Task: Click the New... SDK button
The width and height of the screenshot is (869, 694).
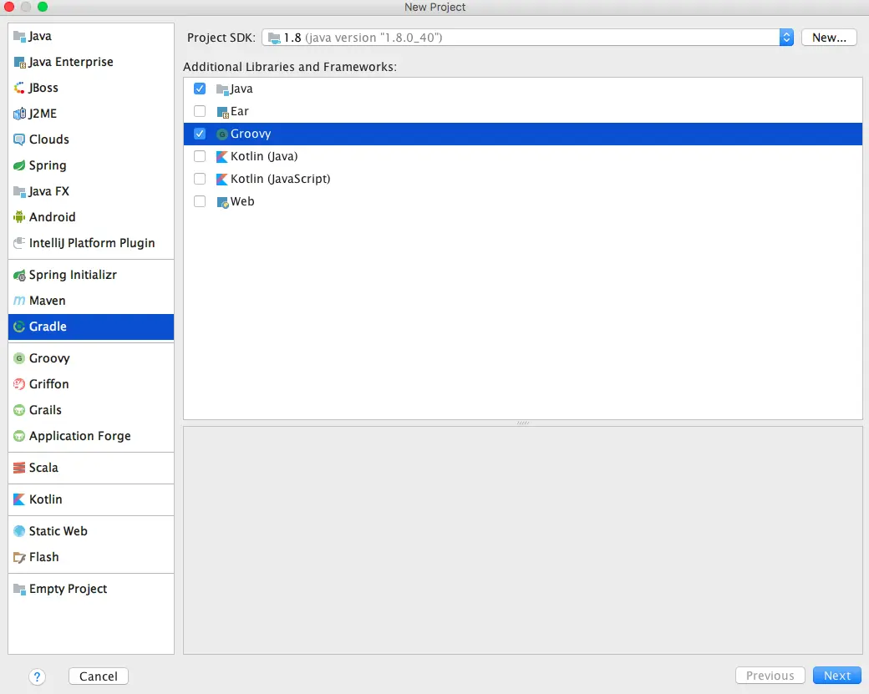Action: 829,38
